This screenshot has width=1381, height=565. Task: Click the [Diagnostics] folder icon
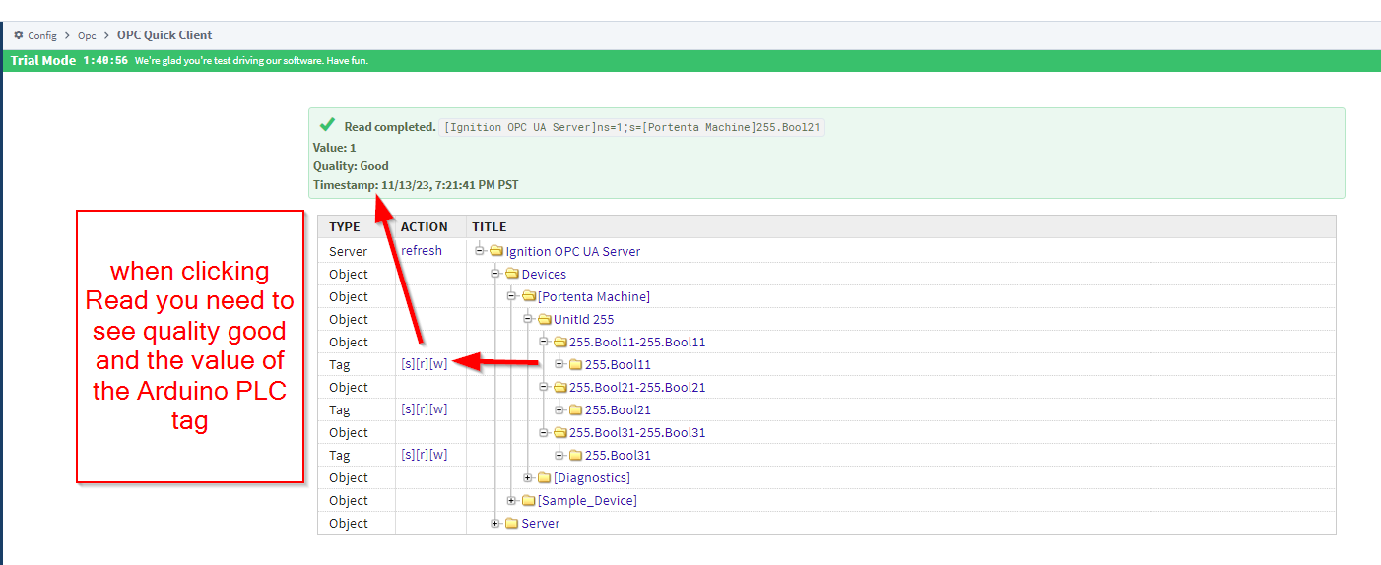(544, 477)
